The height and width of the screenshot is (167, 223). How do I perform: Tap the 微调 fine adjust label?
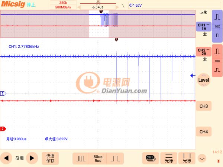(x=19, y=158)
